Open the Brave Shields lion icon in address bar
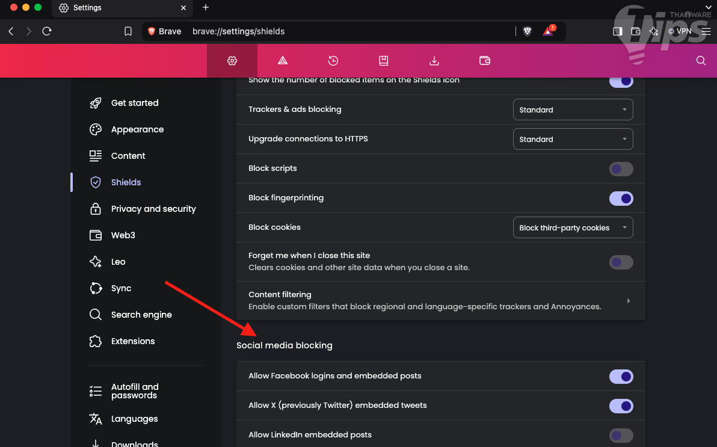 click(x=528, y=31)
